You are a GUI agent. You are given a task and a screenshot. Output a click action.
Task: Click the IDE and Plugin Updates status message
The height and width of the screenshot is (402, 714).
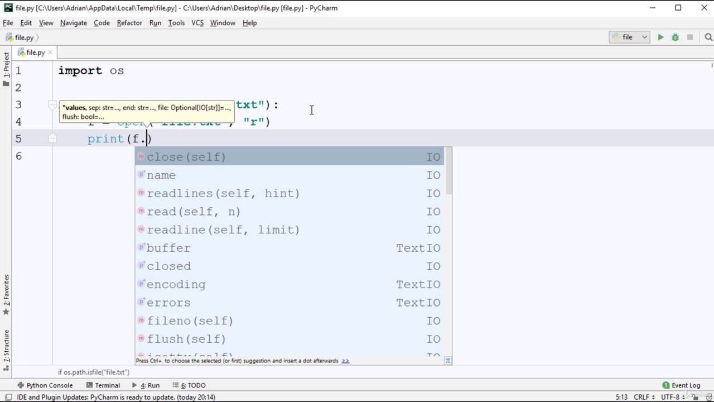click(116, 397)
